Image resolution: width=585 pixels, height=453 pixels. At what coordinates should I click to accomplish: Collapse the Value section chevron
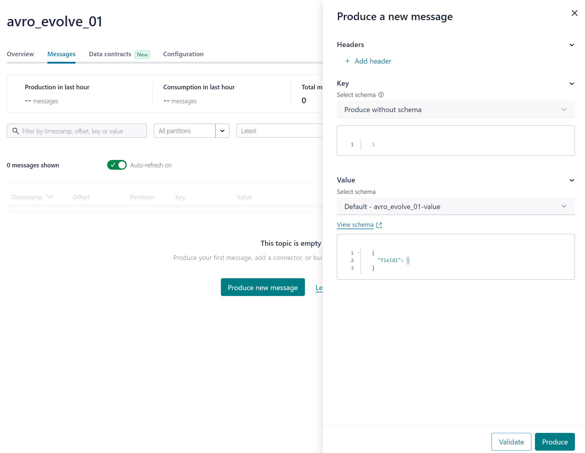tap(572, 180)
